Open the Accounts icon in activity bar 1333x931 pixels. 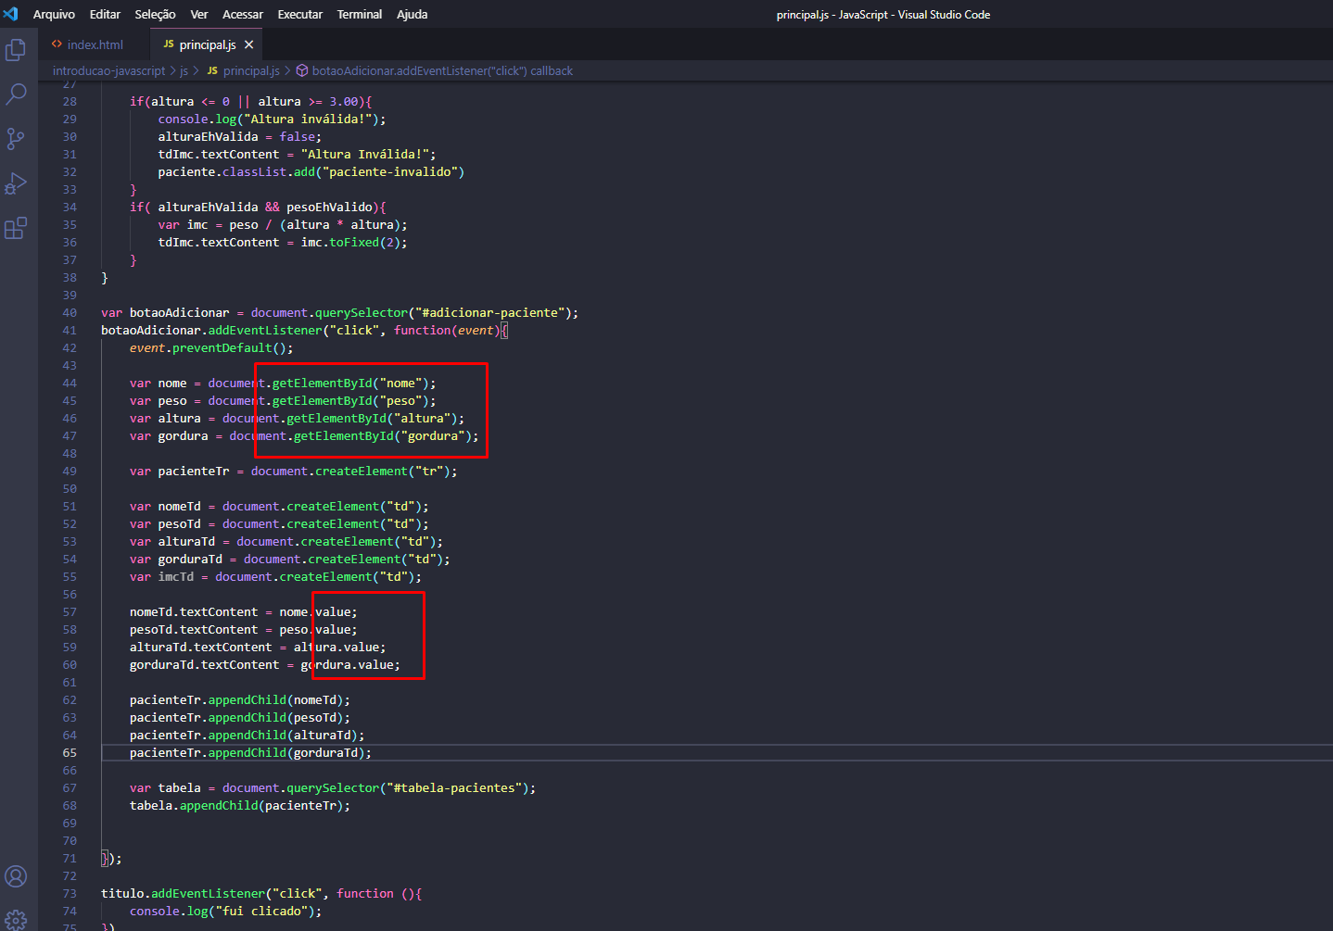click(x=16, y=876)
